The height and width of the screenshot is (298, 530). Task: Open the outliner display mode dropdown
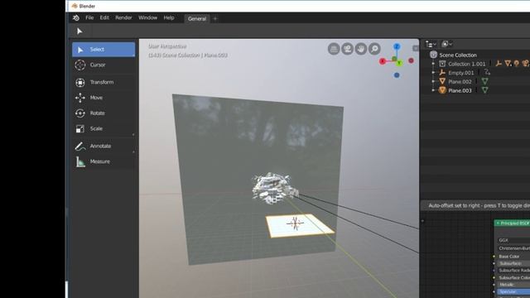coord(447,44)
